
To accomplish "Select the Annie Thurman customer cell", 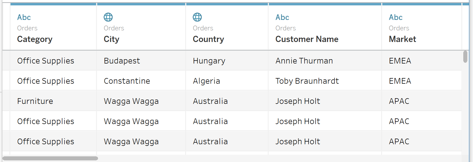I will click(304, 61).
